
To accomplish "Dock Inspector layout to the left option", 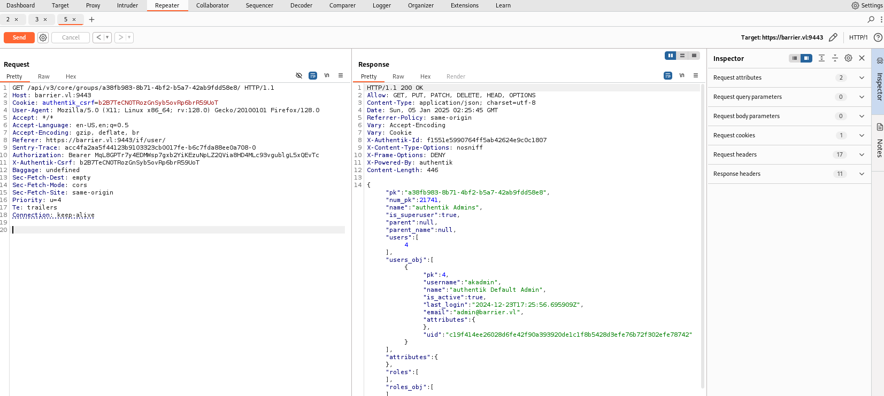I will click(x=795, y=58).
